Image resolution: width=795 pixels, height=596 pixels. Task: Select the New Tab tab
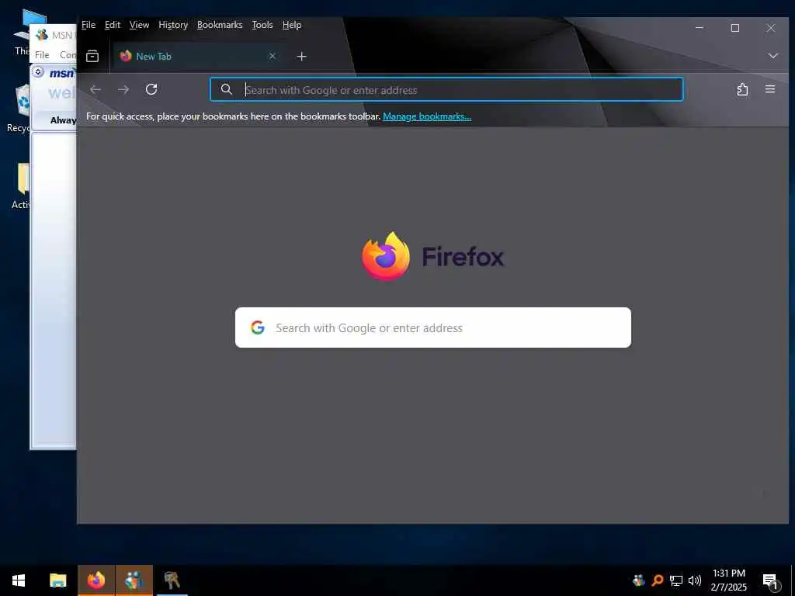199,56
